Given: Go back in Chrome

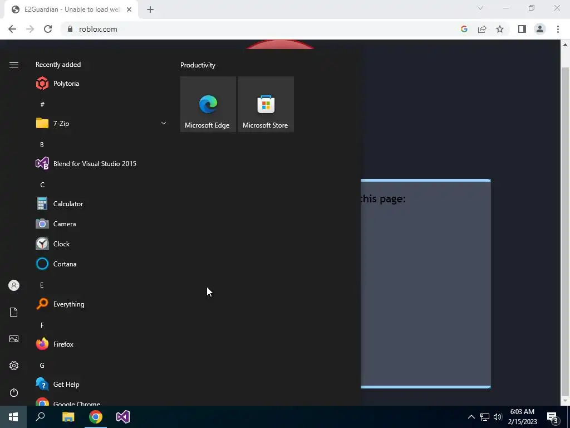Looking at the screenshot, I should coord(12,29).
